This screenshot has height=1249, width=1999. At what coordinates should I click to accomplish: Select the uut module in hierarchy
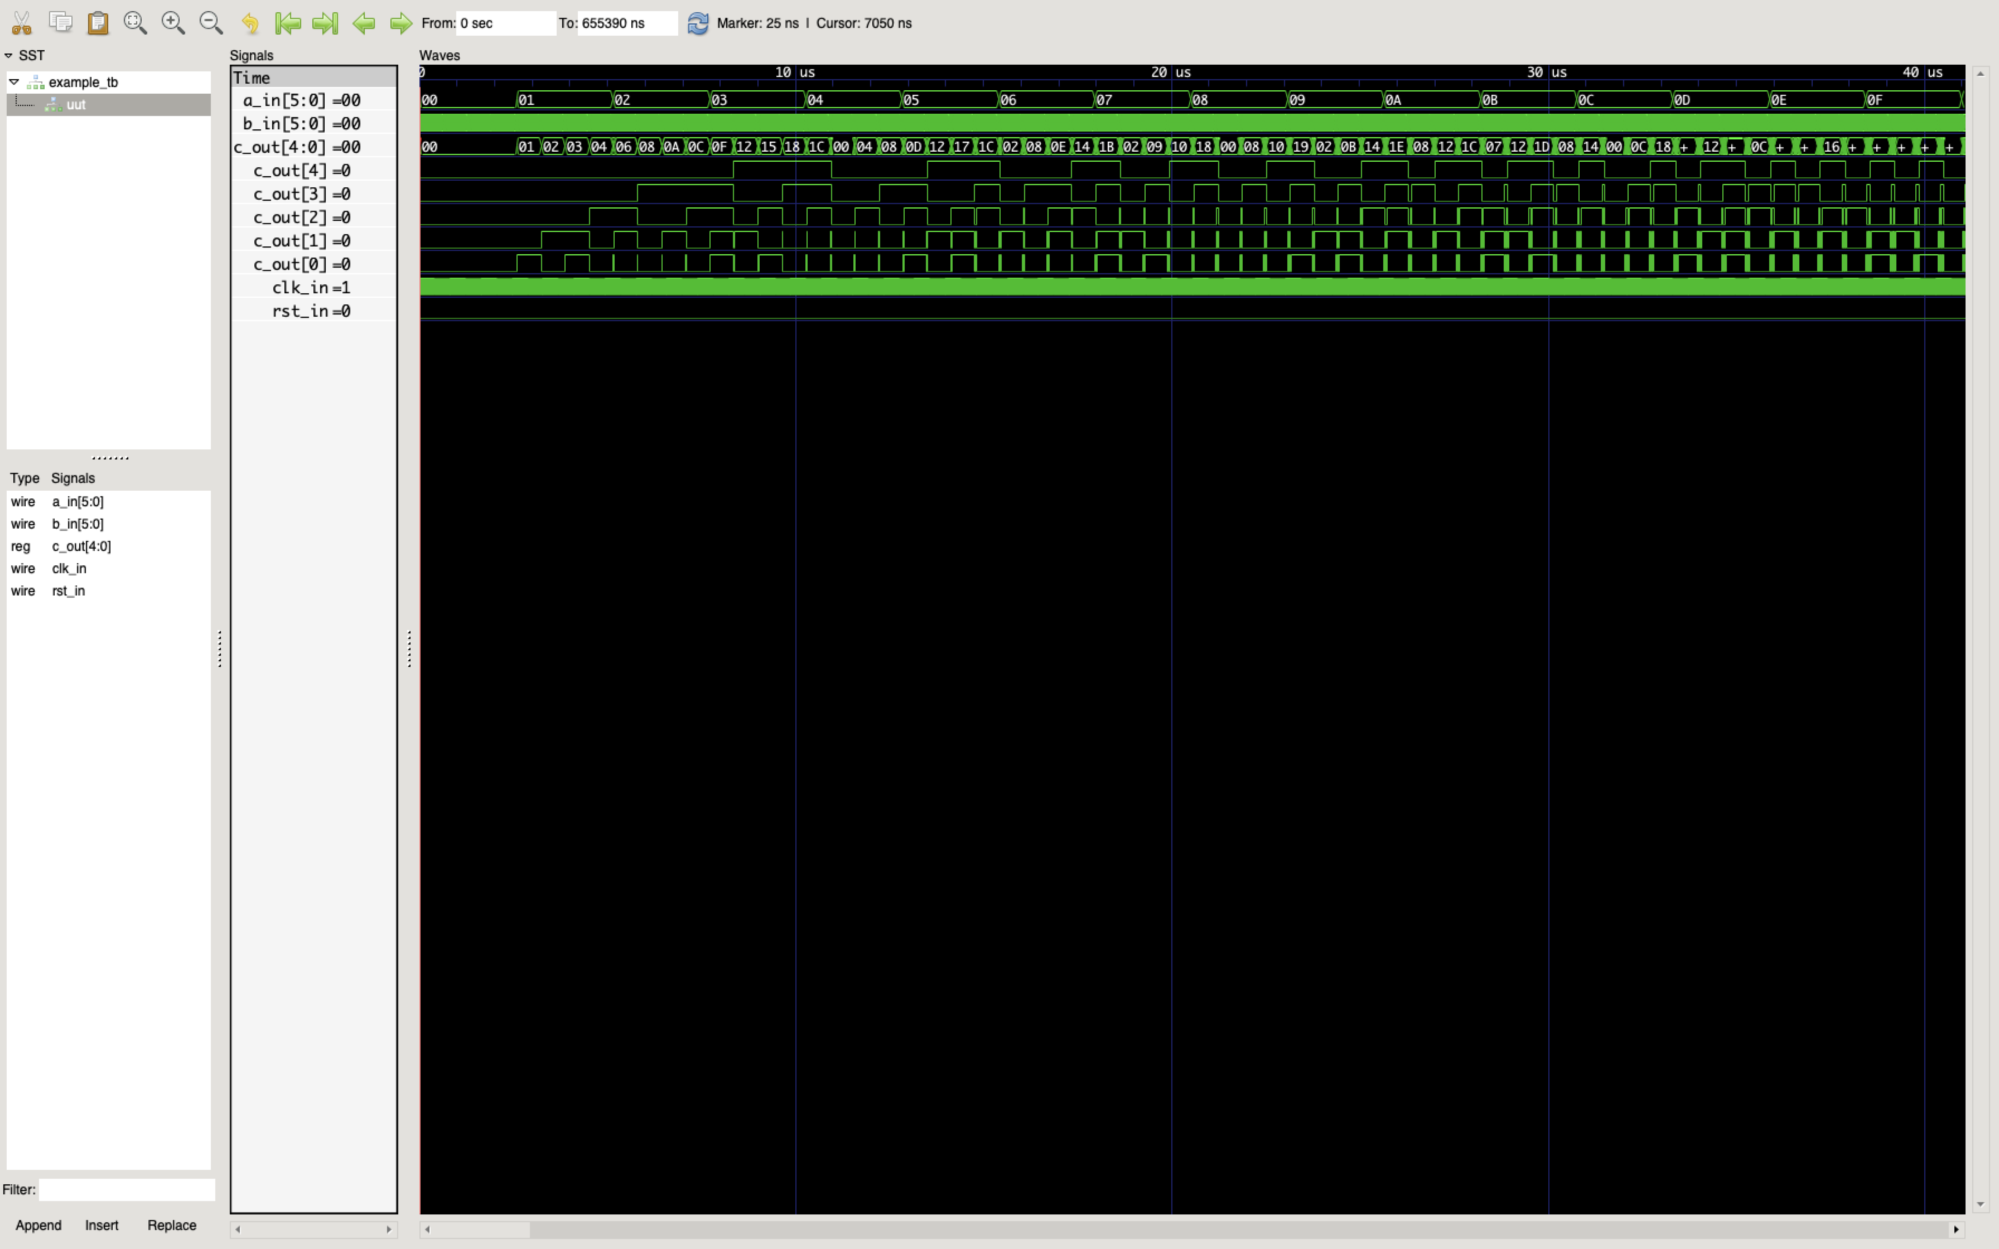point(76,105)
